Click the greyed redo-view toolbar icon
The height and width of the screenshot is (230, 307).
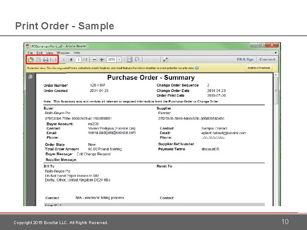[155, 60]
